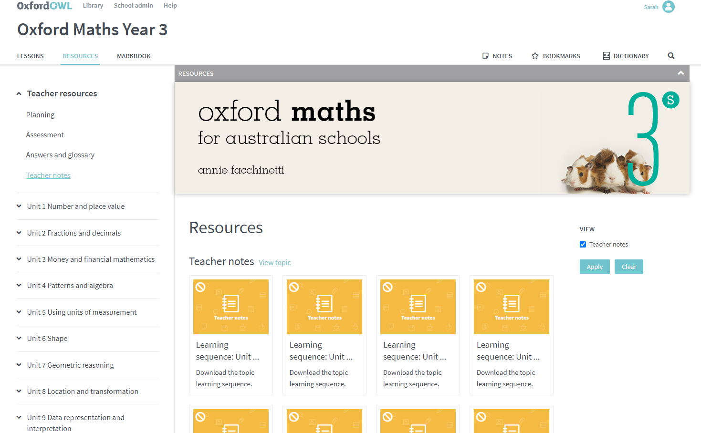
Task: Open the third Teacher notes card thumbnail
Action: tap(418, 307)
